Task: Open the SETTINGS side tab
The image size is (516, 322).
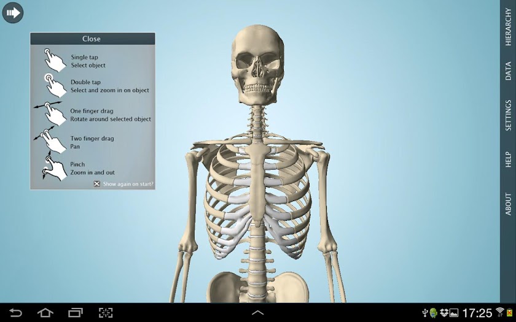Action: (508, 115)
